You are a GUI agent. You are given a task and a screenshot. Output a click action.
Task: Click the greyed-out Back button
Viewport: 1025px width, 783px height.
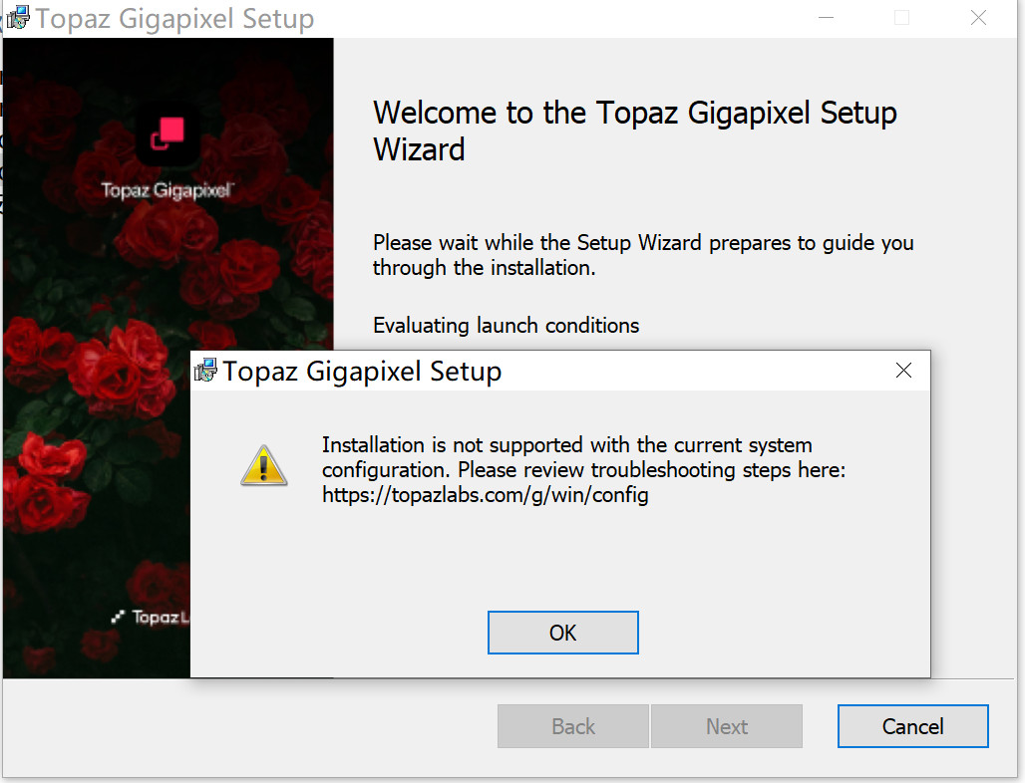(573, 726)
